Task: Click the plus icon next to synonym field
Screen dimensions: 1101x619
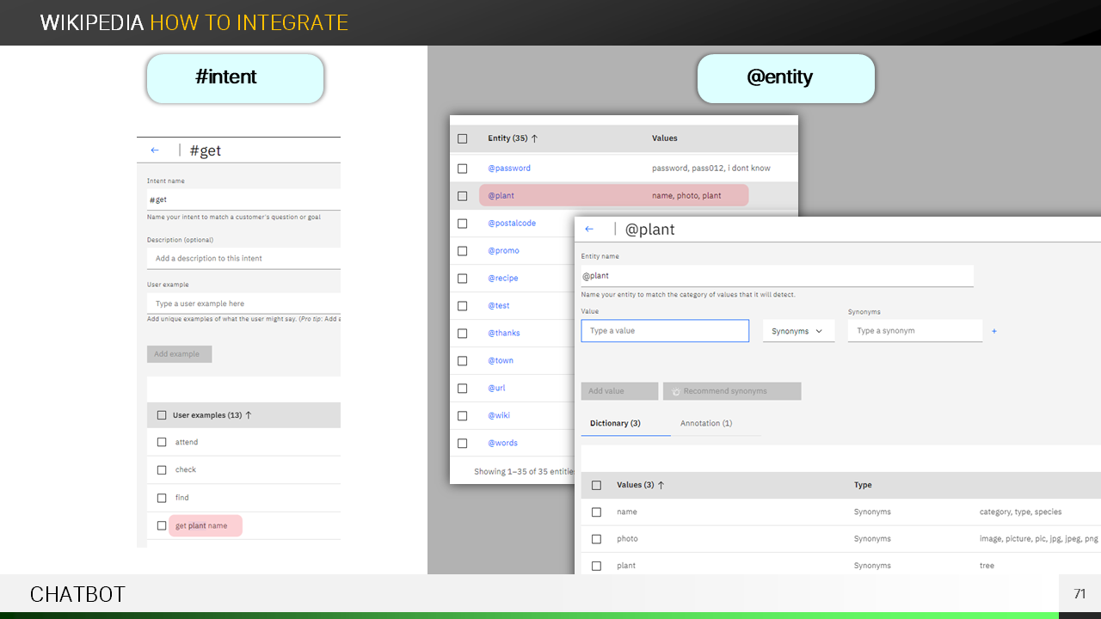Action: (x=994, y=331)
